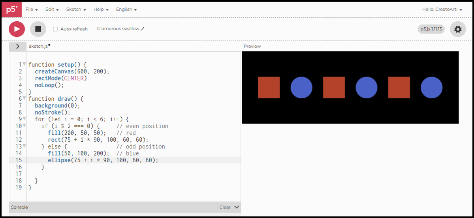The width and height of the screenshot is (474, 218).
Task: Open the English language dropdown
Action: pyautogui.click(x=126, y=9)
